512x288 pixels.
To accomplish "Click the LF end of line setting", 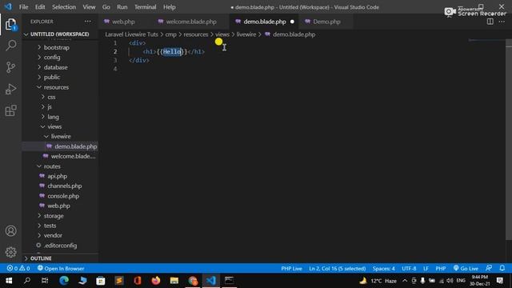I will [426, 269].
